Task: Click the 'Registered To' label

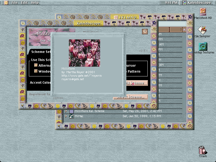Action: (39, 94)
